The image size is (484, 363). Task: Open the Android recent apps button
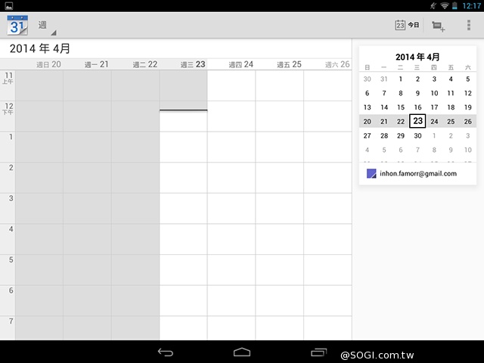click(318, 352)
